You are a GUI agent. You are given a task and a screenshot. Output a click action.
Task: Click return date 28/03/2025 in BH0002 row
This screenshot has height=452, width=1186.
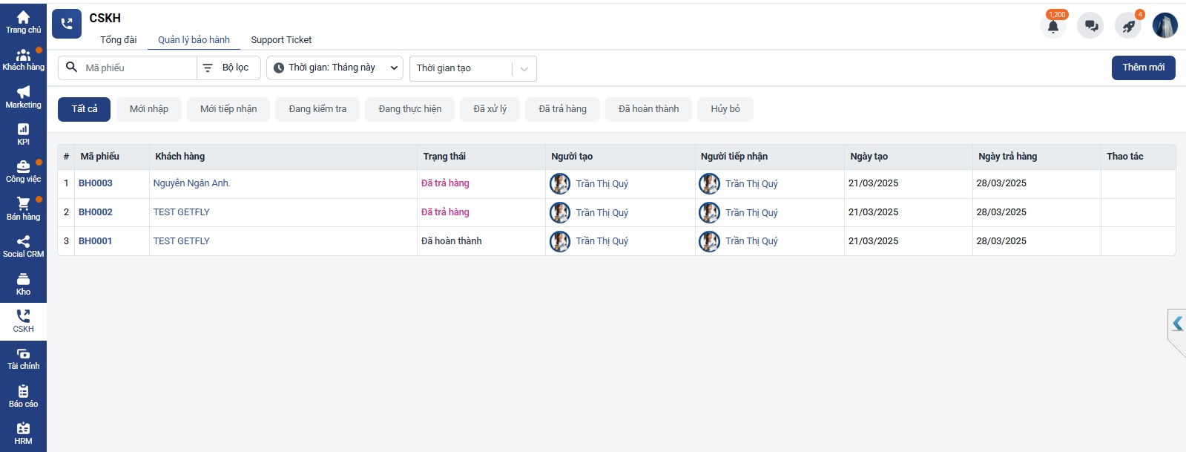tap(1001, 212)
